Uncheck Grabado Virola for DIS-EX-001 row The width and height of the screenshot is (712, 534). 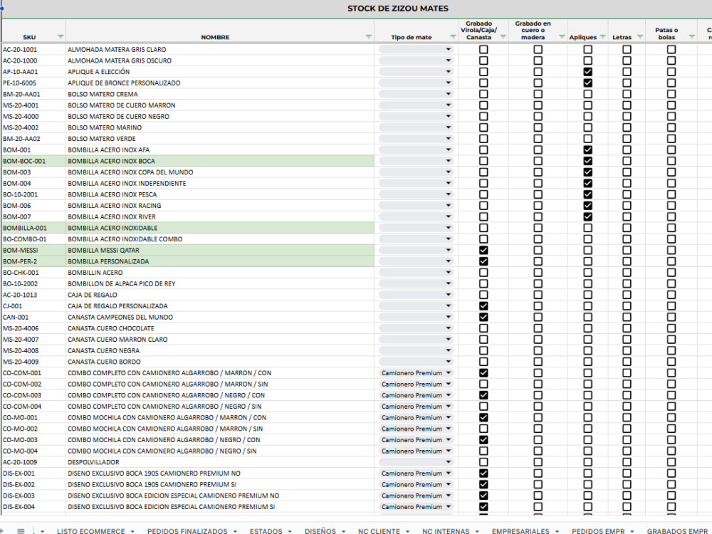click(x=483, y=473)
